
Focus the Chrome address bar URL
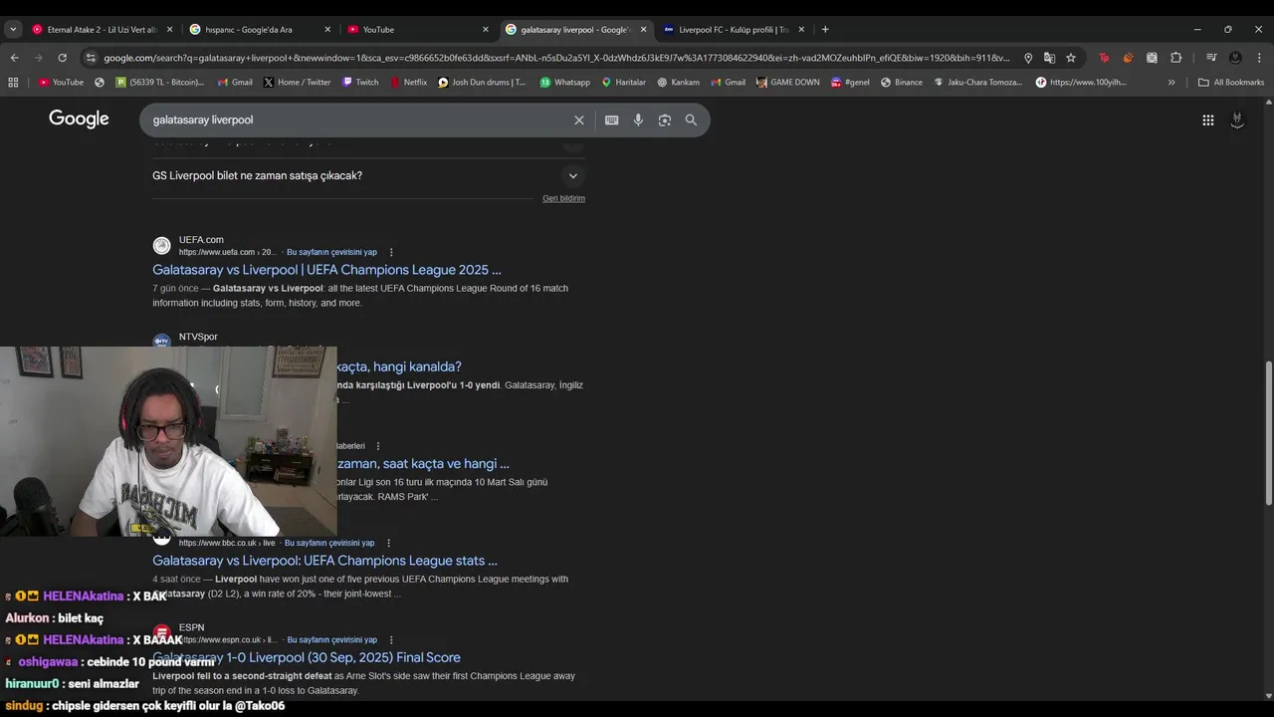pyautogui.click(x=557, y=58)
